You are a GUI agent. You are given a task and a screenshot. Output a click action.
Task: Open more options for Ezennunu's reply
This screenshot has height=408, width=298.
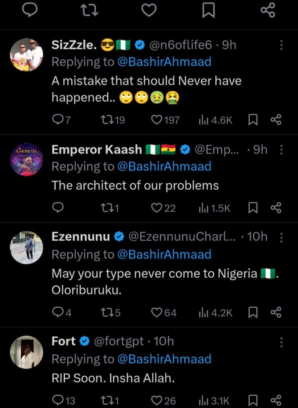281,237
